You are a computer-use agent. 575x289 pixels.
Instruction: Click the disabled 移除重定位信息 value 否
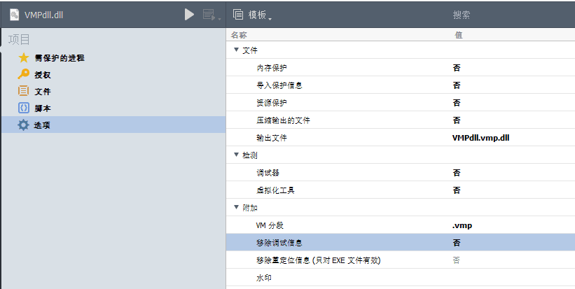click(x=456, y=260)
